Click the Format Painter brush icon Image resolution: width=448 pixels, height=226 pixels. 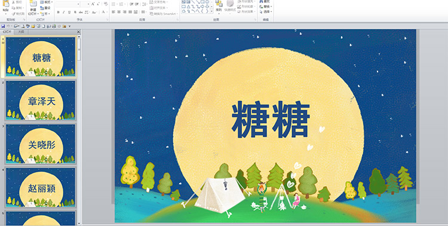coord(14,14)
